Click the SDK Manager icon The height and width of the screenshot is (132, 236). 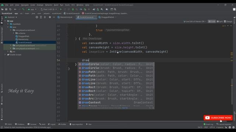[x=102, y=9]
